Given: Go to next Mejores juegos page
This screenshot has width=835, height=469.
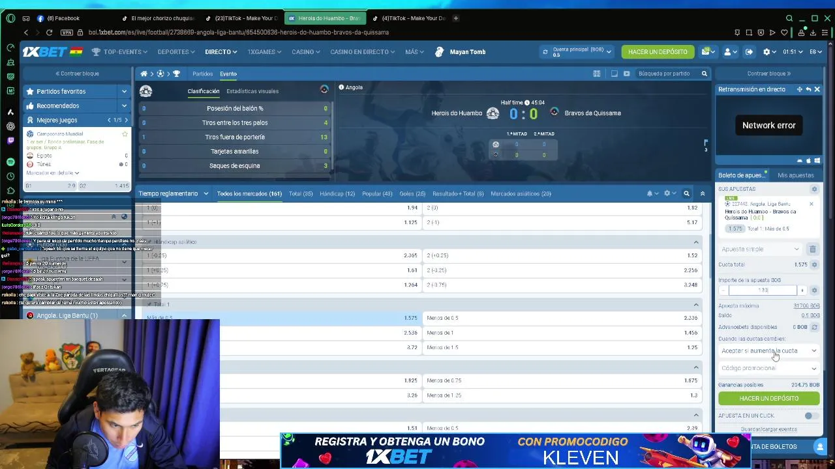Looking at the screenshot, I should point(126,120).
